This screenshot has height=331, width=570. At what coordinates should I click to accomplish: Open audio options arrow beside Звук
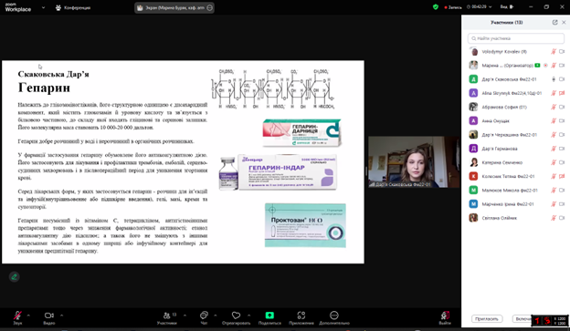click(x=28, y=315)
